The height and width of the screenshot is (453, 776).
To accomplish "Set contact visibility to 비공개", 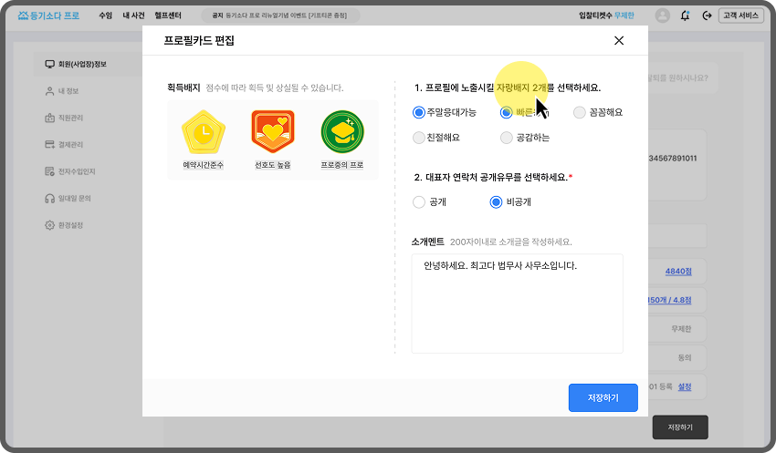I will point(496,202).
